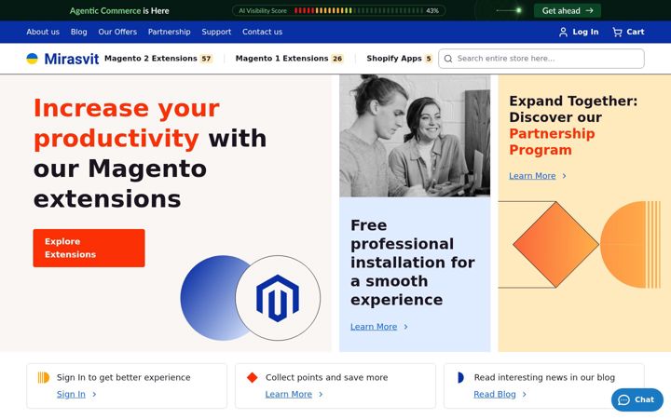Click the Get ahead button
Image resolution: width=671 pixels, height=419 pixels.
click(568, 10)
